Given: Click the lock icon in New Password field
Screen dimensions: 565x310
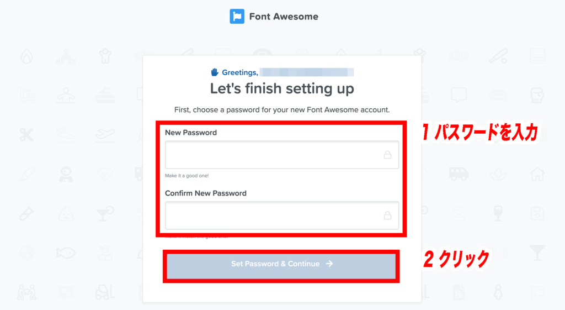Looking at the screenshot, I should tap(387, 155).
